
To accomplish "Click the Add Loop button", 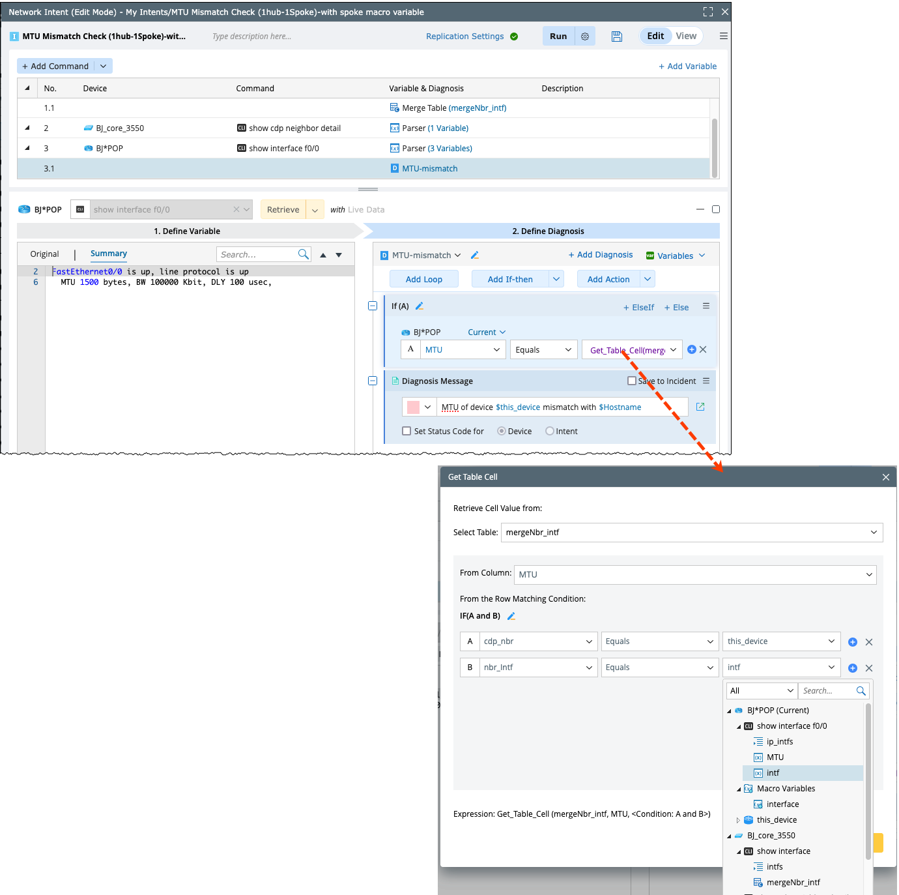I will 424,279.
